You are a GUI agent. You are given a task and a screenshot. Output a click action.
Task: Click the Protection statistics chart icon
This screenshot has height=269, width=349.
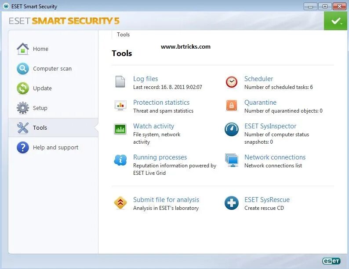tap(120, 106)
